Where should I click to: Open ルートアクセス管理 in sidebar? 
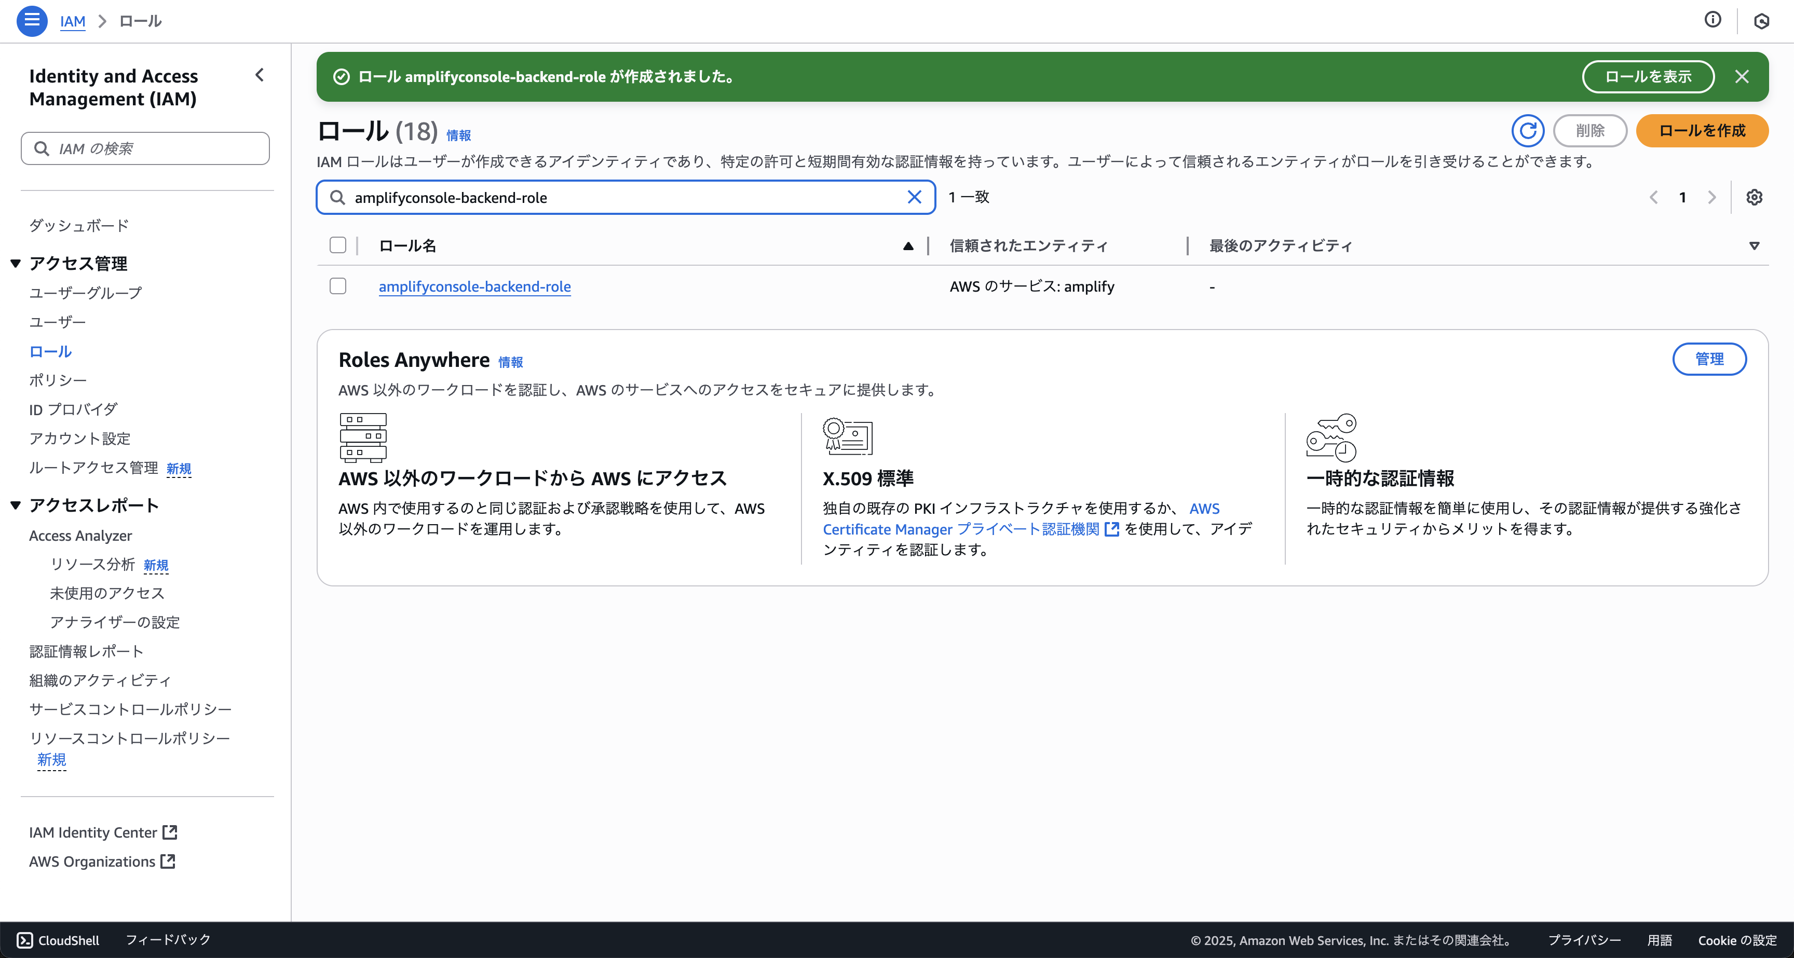point(93,468)
